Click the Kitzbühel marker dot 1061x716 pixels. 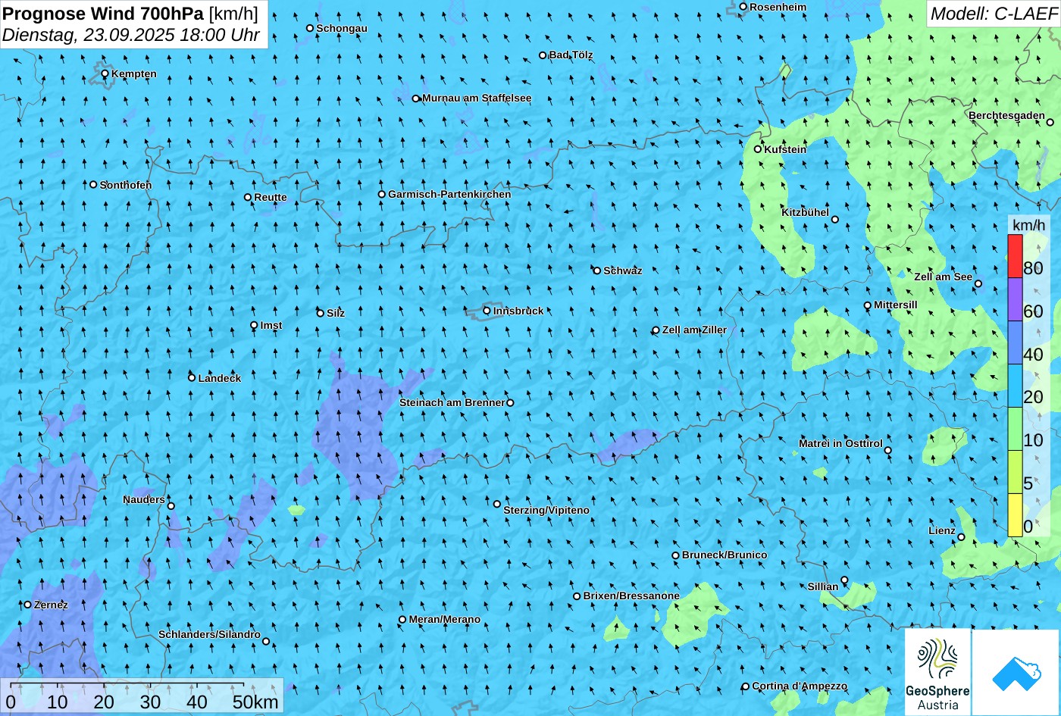(835, 220)
